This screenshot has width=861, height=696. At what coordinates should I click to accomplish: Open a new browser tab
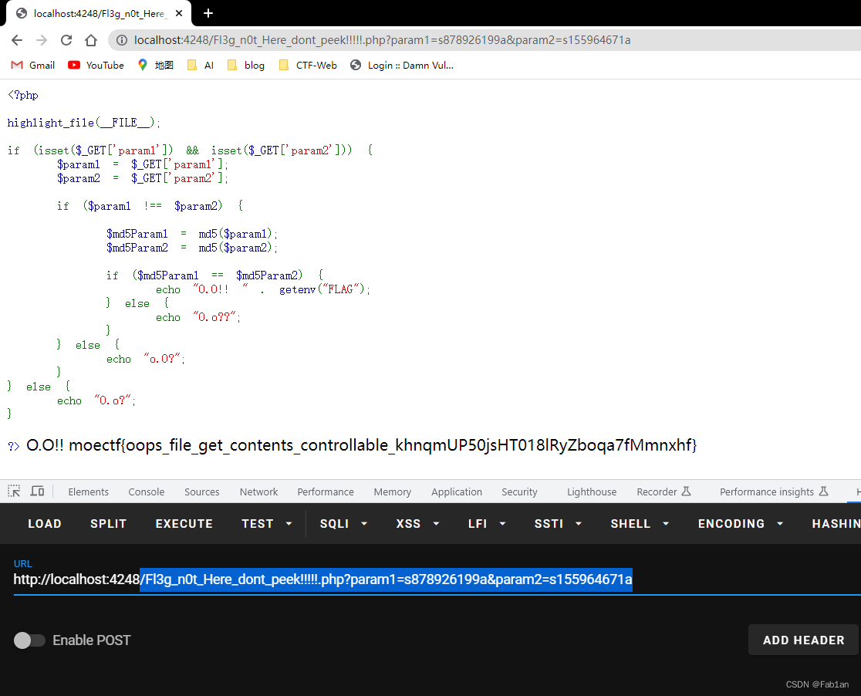coord(208,13)
